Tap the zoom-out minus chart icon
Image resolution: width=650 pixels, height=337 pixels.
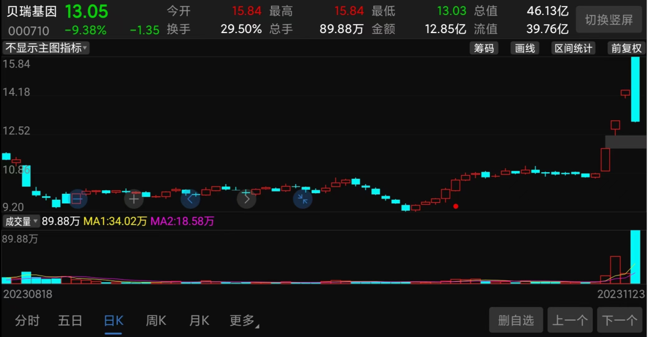(x=78, y=199)
